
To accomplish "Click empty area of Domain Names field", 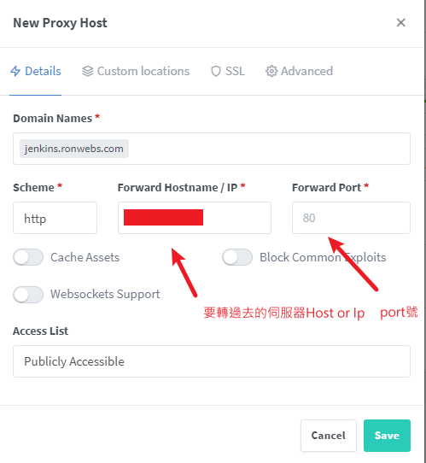I will 268,149.
